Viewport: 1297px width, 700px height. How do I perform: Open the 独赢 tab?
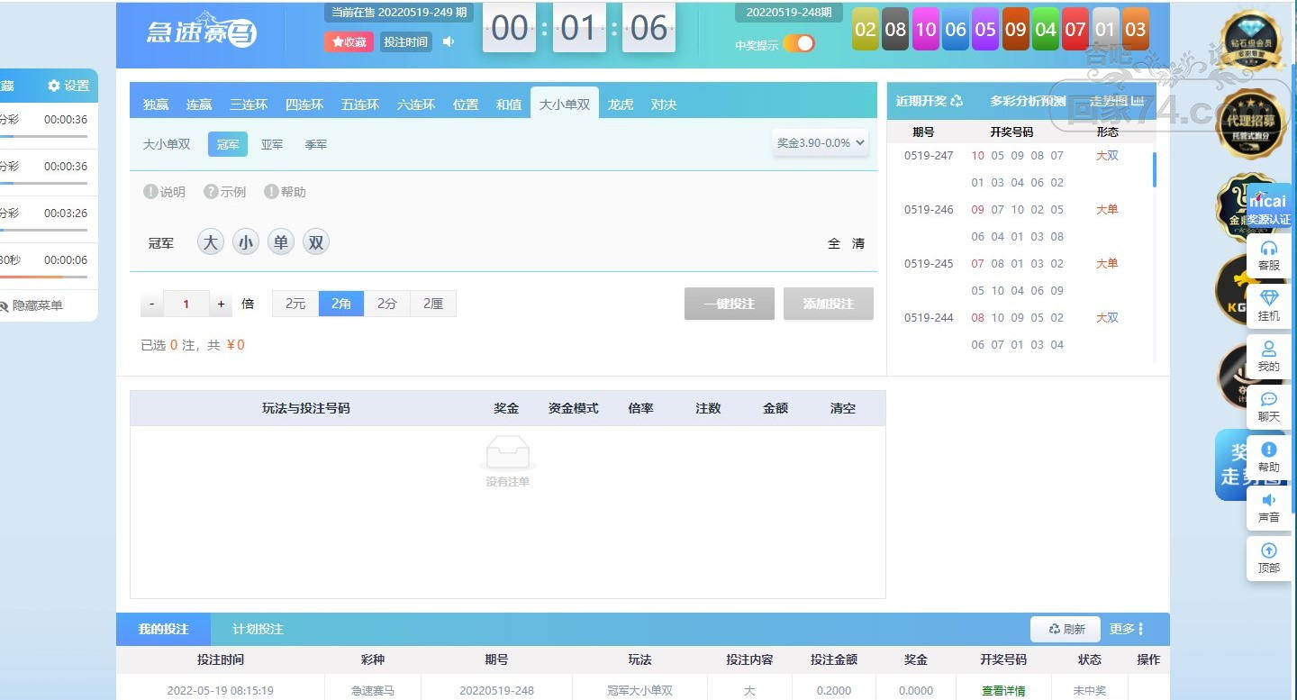coord(156,105)
